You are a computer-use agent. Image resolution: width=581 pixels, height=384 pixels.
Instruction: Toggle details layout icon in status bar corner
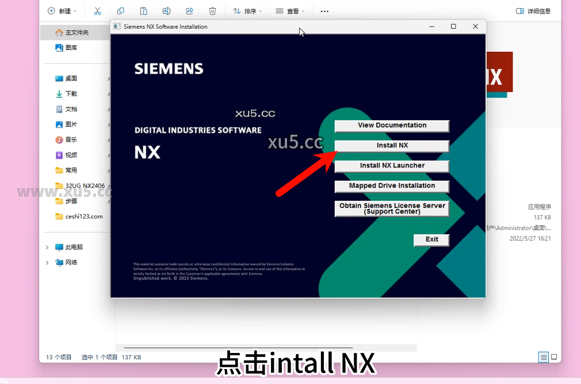[543, 357]
